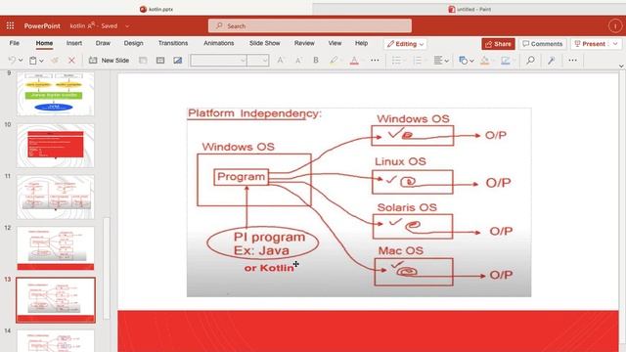Select slide 11 thumbnail
This screenshot has height=352, width=626.
[x=56, y=197]
